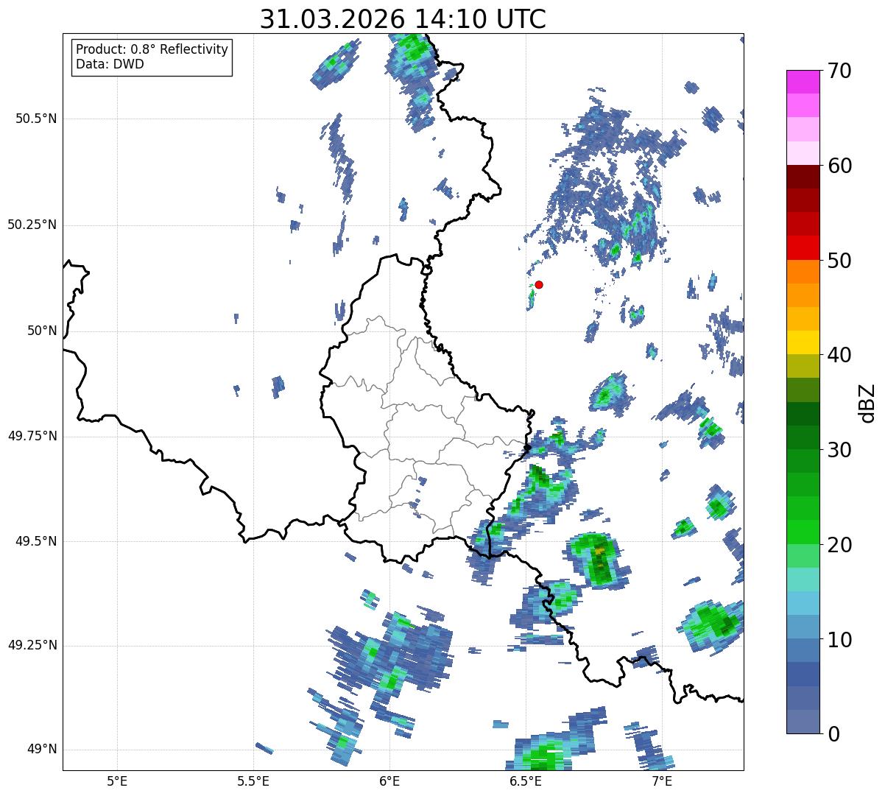Viewport: 885px width, 796px height.
Task: Click the title "31.03.2026 14:10 UTC"
Action: pyautogui.click(x=403, y=18)
